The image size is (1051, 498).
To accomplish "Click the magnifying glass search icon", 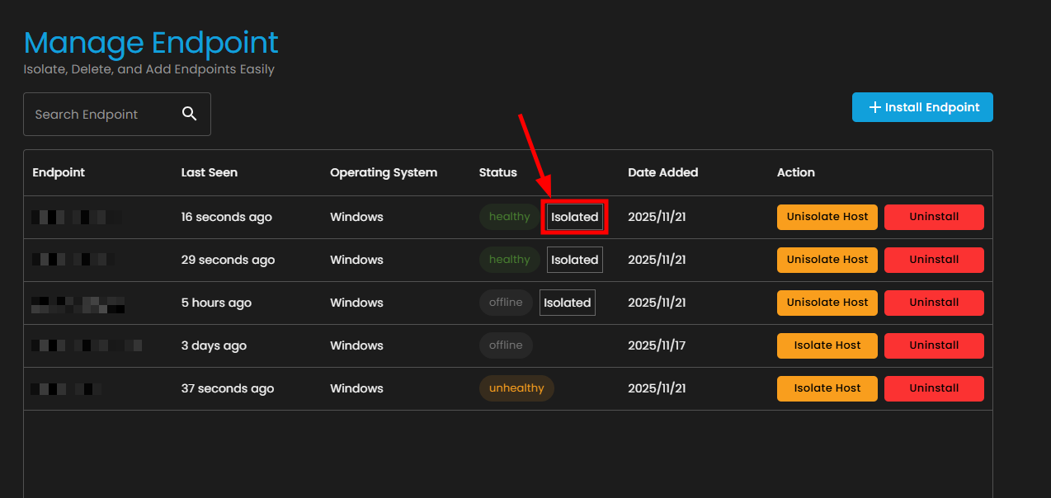I will click(x=190, y=114).
